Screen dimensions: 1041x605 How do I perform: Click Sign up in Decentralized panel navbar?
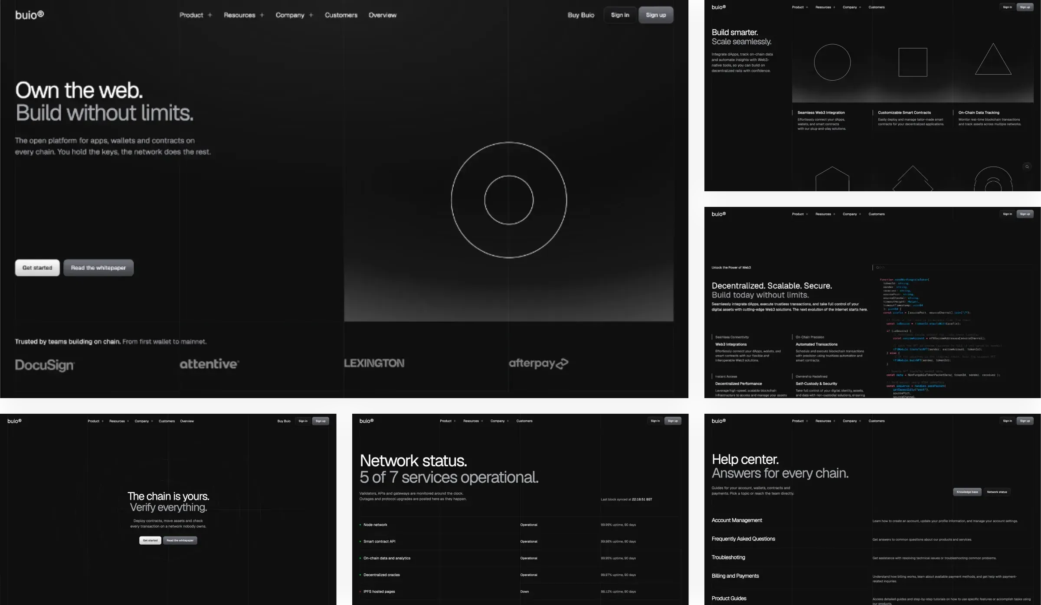[x=1025, y=214]
